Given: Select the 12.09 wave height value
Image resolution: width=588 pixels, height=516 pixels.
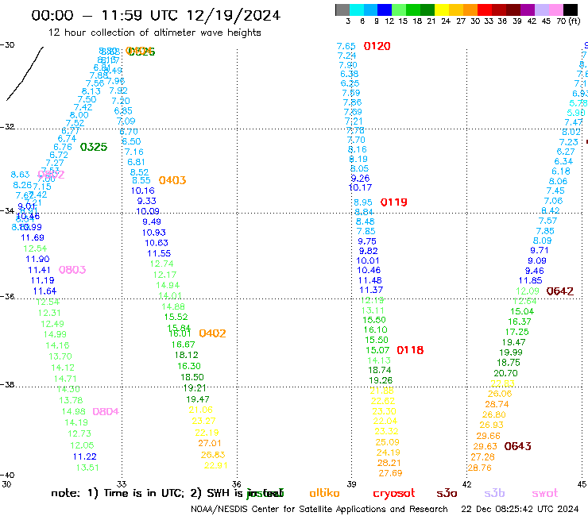Looking at the screenshot, I should (528, 291).
